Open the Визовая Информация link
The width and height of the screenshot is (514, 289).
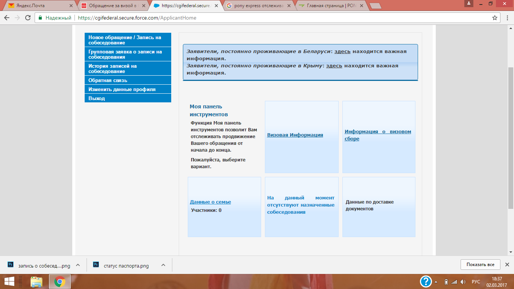(295, 135)
